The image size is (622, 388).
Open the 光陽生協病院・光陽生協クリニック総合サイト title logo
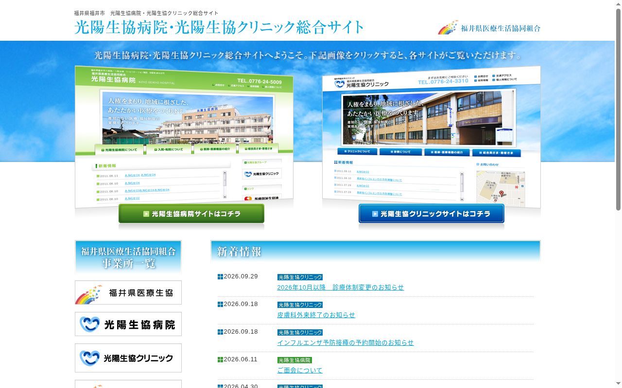[x=219, y=27]
